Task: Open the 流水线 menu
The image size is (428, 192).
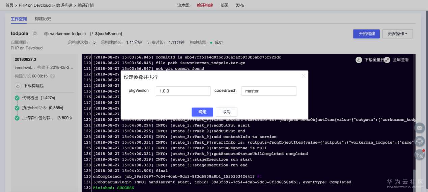Action: click(x=183, y=5)
